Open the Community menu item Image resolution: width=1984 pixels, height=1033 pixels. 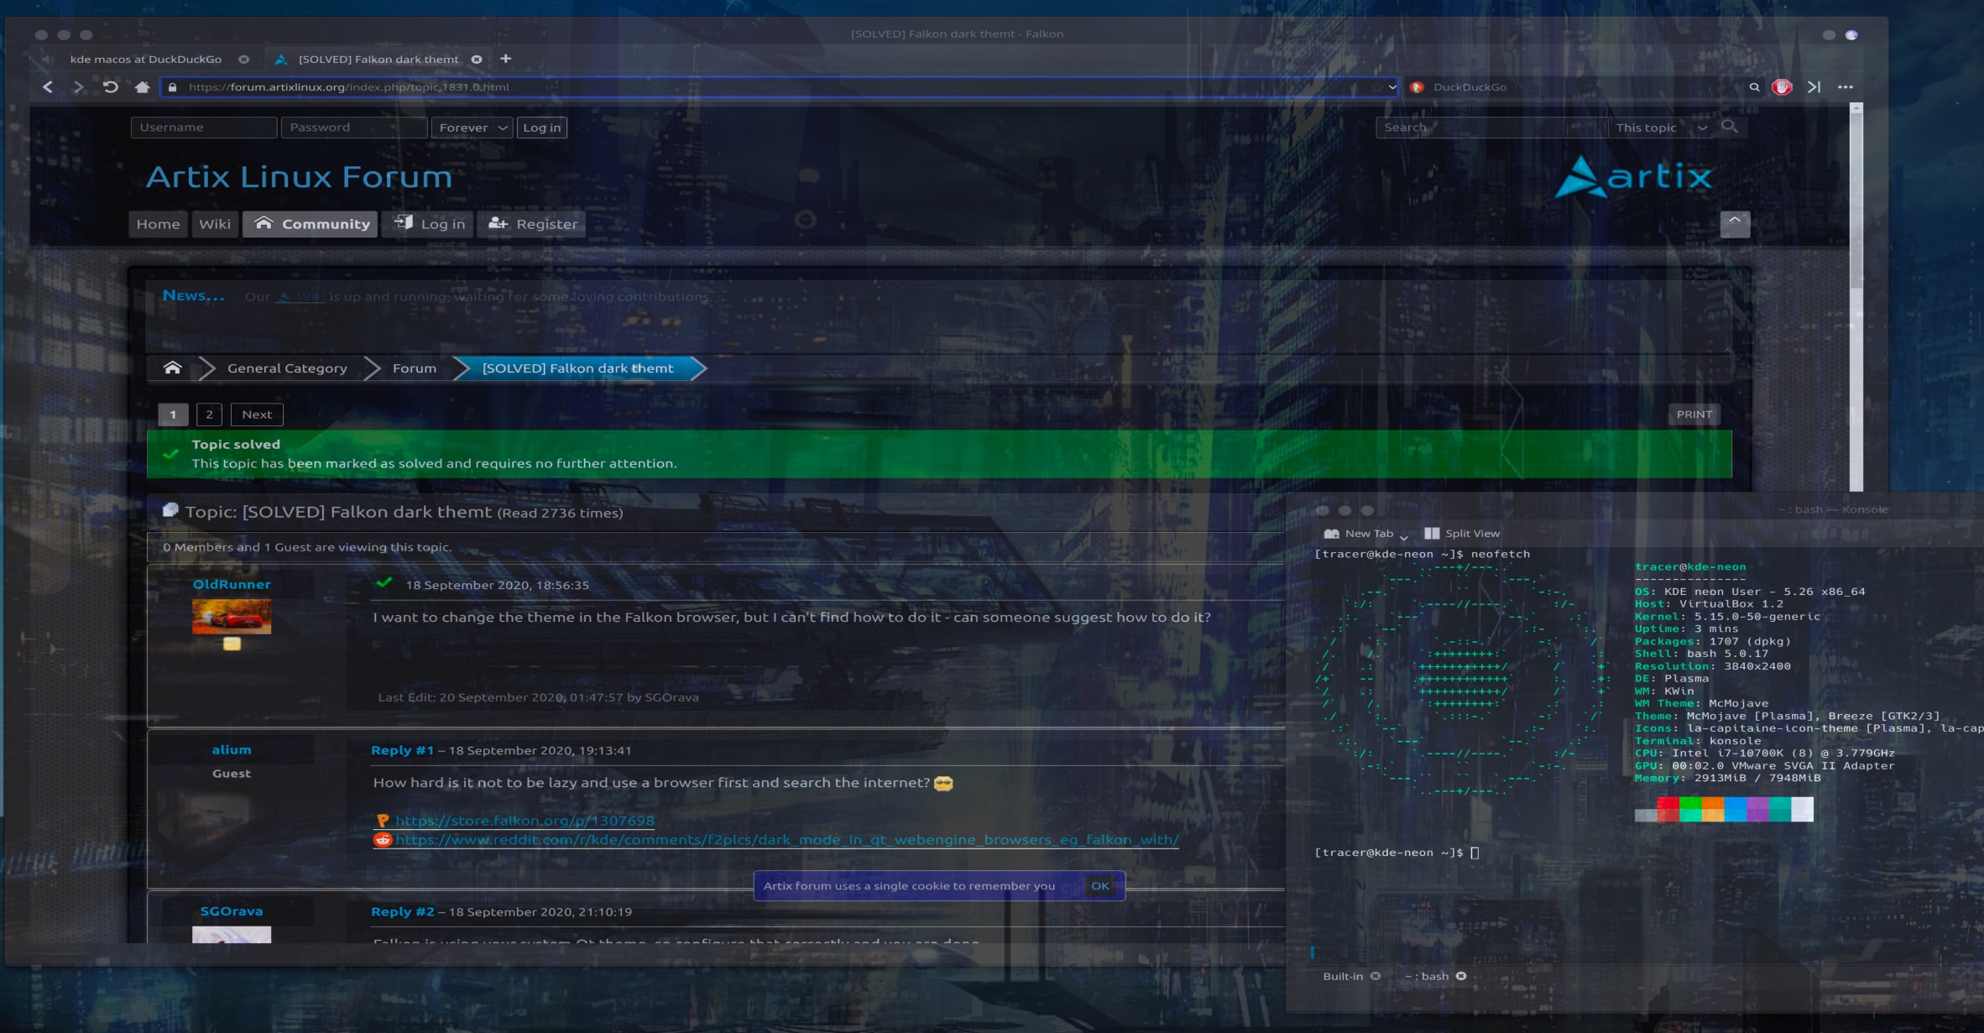311,224
